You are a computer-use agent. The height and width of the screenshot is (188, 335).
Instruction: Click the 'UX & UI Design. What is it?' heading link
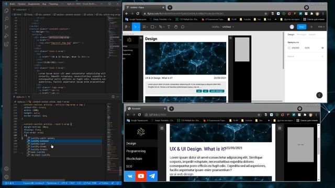(198, 149)
